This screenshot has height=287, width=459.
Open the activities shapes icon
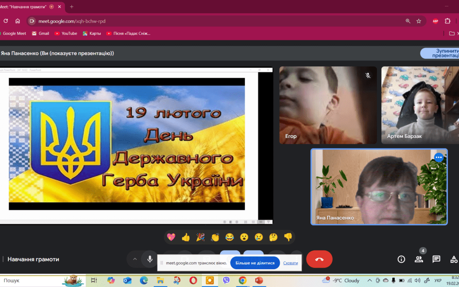point(454,259)
